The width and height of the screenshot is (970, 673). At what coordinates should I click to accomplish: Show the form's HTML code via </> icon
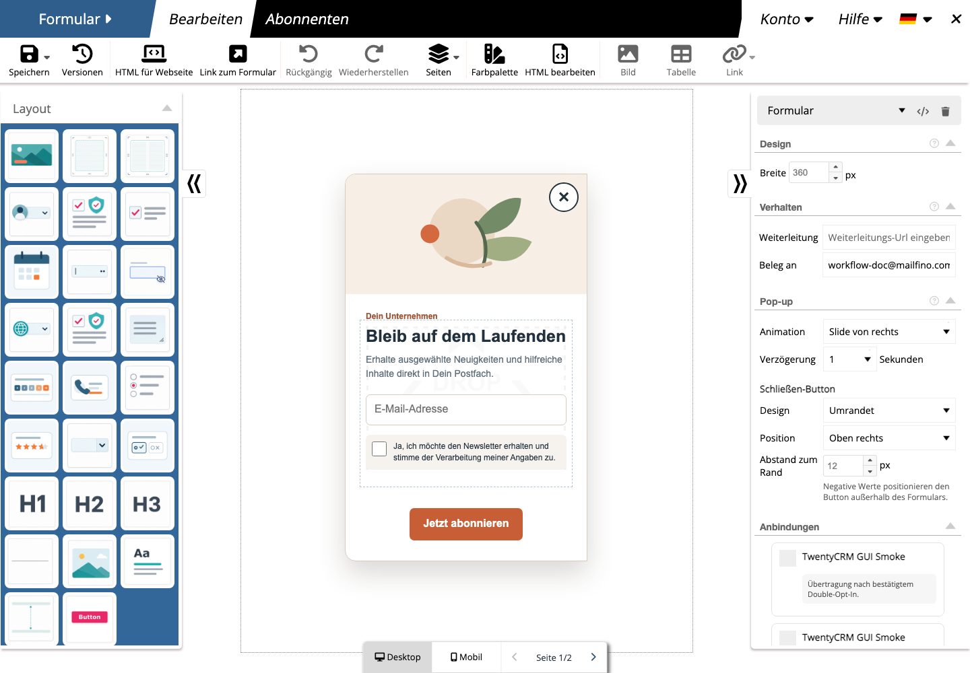click(x=923, y=111)
